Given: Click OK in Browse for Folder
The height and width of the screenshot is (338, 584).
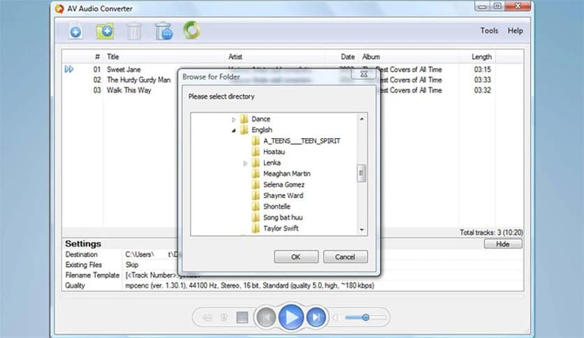Looking at the screenshot, I should (x=296, y=257).
